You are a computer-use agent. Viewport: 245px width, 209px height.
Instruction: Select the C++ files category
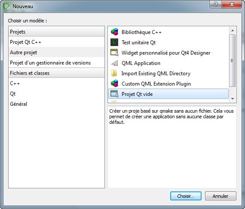pos(56,83)
